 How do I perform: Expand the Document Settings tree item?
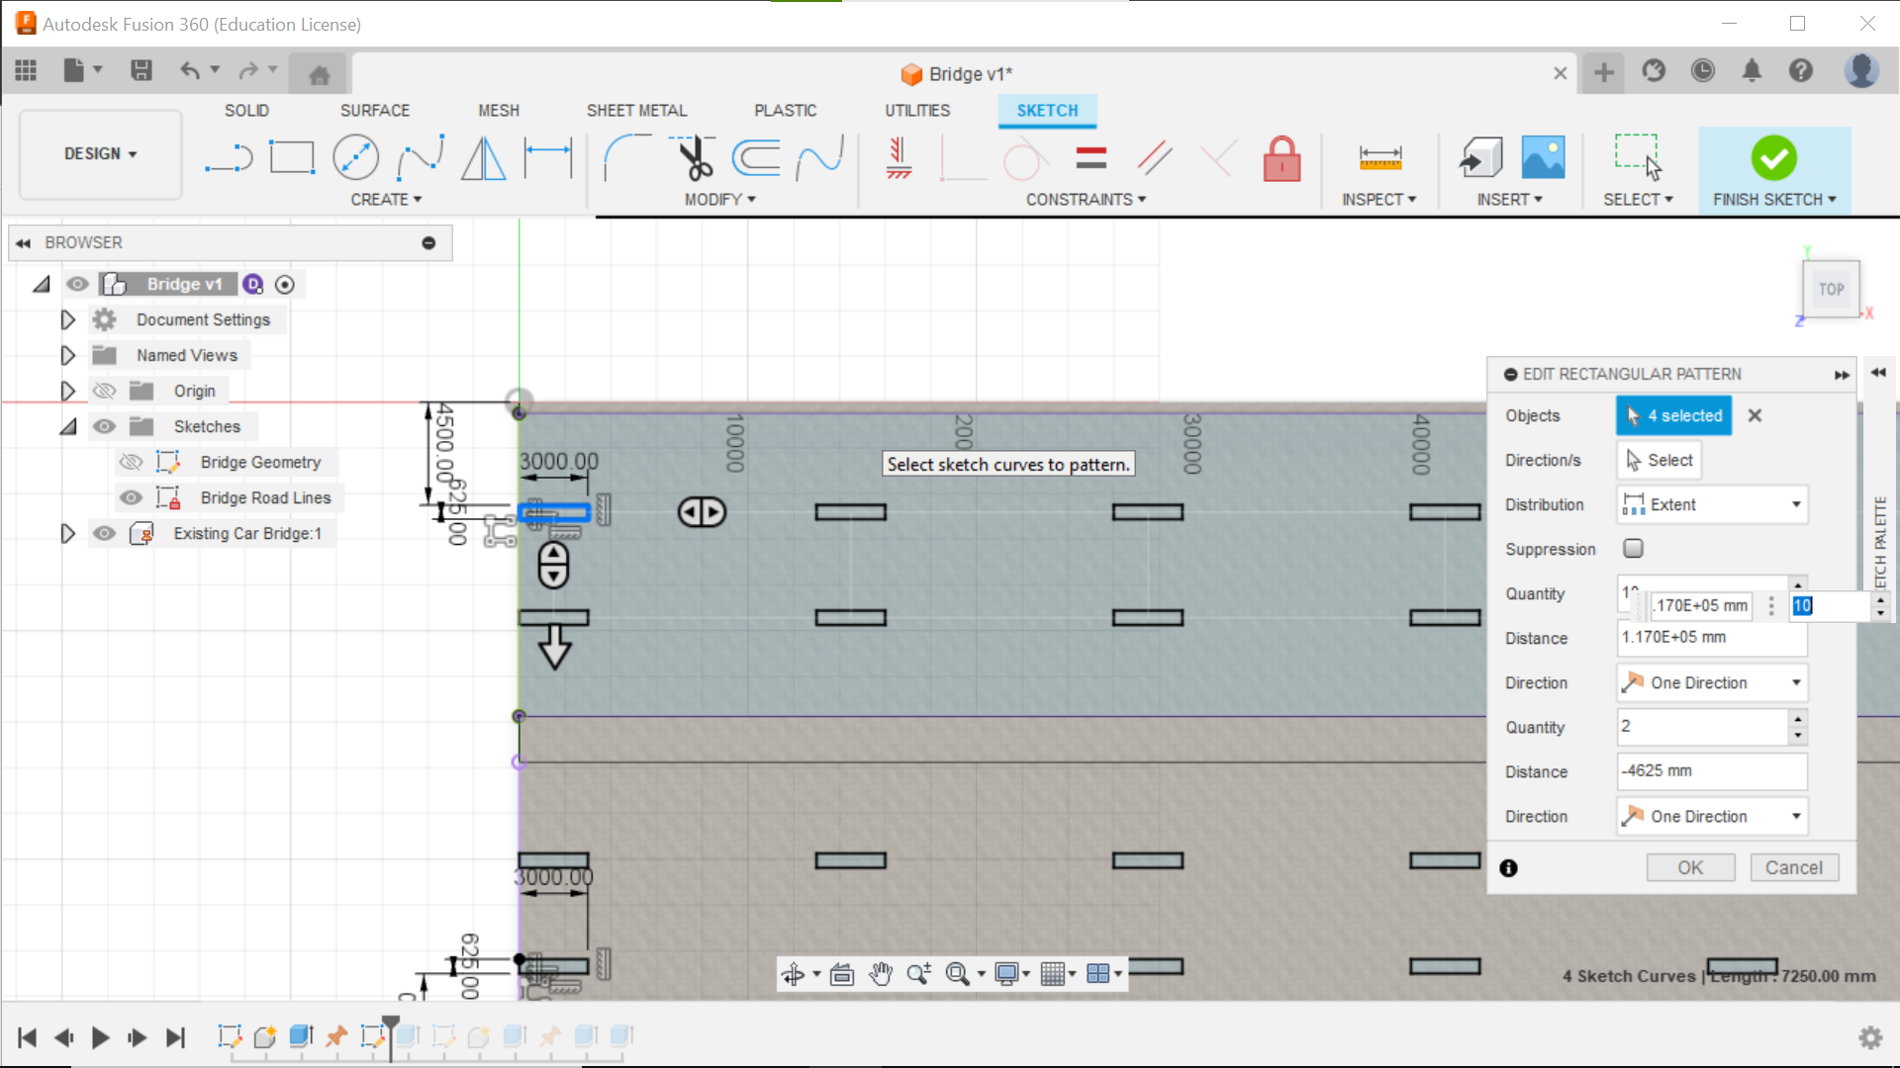click(x=67, y=319)
